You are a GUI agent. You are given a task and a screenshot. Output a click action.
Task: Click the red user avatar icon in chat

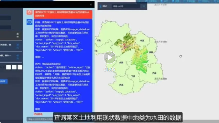tap(29, 12)
